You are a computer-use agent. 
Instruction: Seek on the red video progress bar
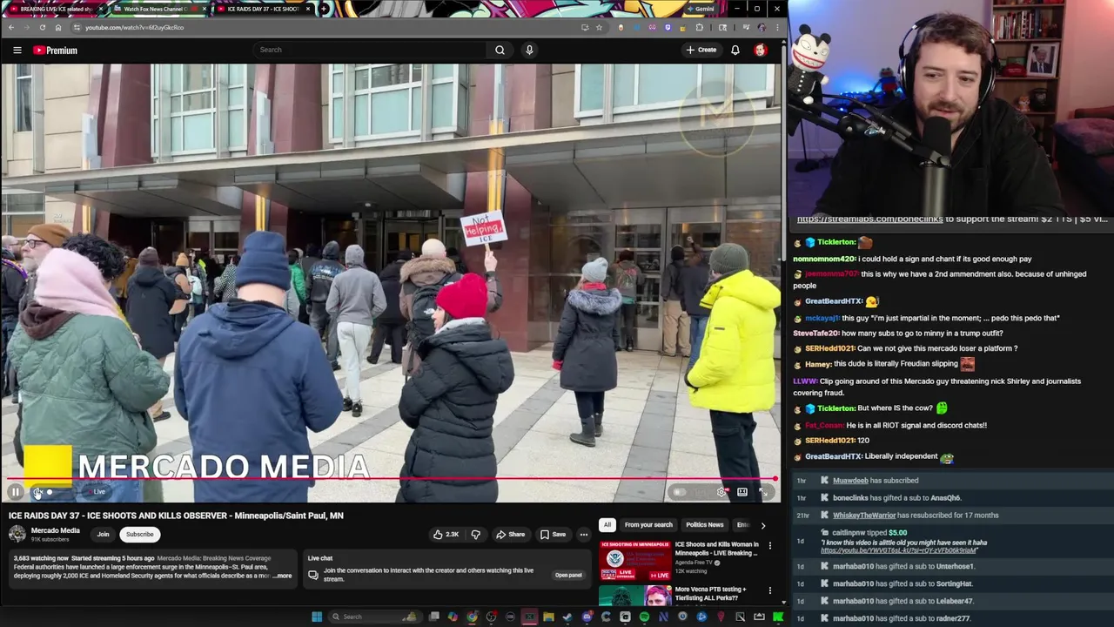[390, 479]
